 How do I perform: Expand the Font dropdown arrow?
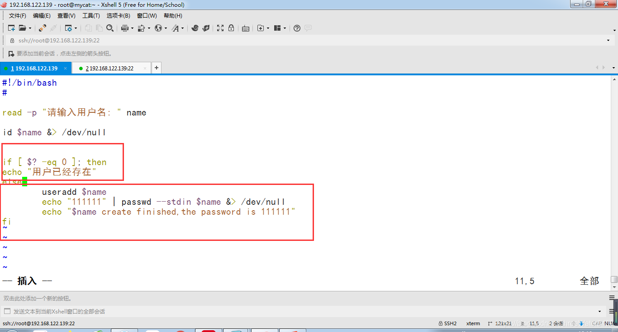(182, 28)
